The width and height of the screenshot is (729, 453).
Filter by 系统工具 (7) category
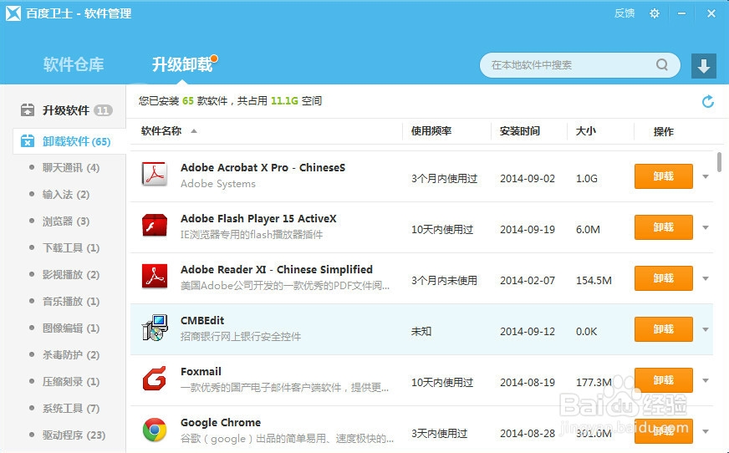pos(71,408)
